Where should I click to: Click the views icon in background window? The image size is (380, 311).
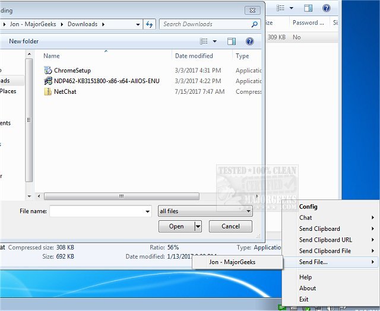(280, 8)
